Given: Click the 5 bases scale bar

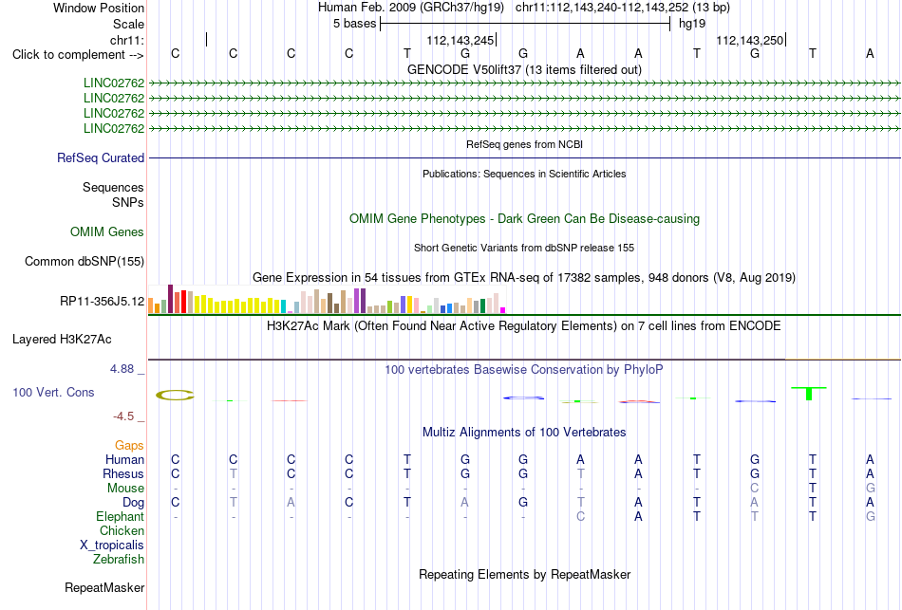Looking at the screenshot, I should [x=525, y=24].
